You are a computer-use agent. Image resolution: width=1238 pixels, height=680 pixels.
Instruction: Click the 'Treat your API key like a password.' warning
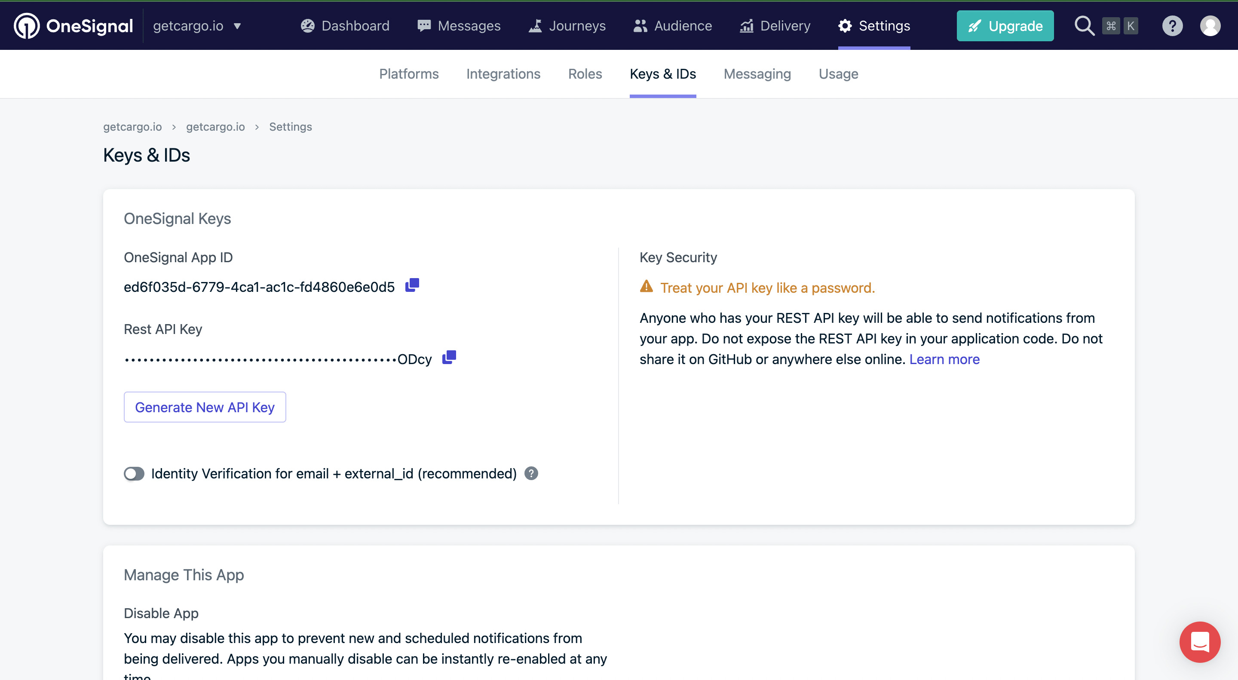tap(767, 288)
